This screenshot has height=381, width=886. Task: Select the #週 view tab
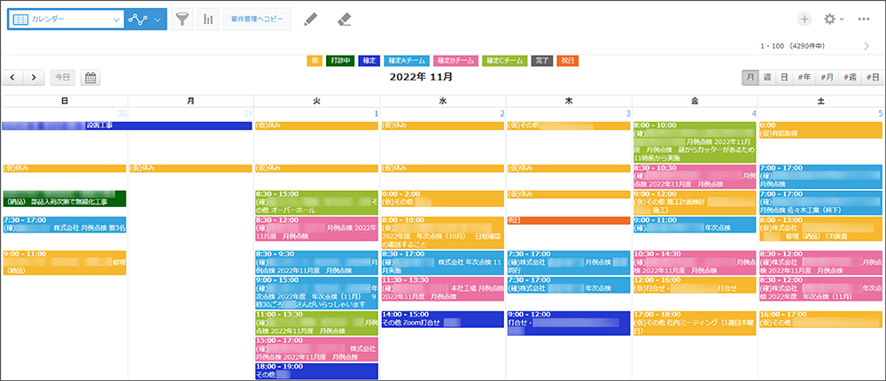pyautogui.click(x=850, y=77)
